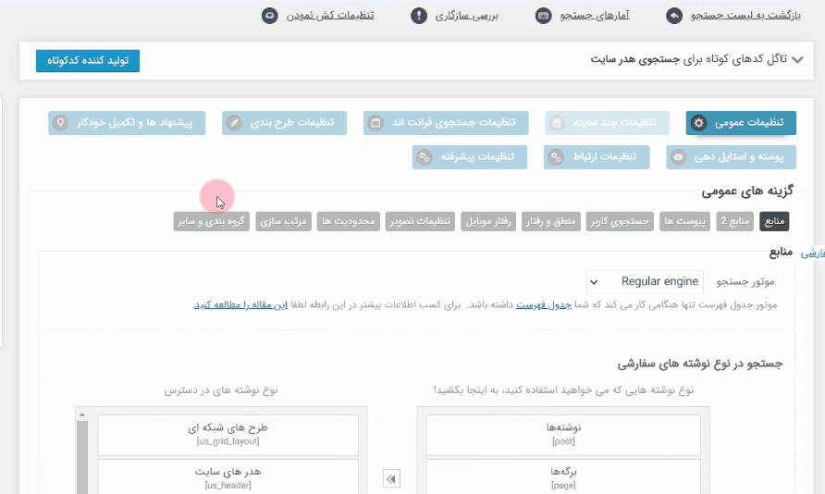Image resolution: width=825 pixels, height=494 pixels.
Task: Switch to منابع 2 sub-tab
Action: click(x=734, y=221)
